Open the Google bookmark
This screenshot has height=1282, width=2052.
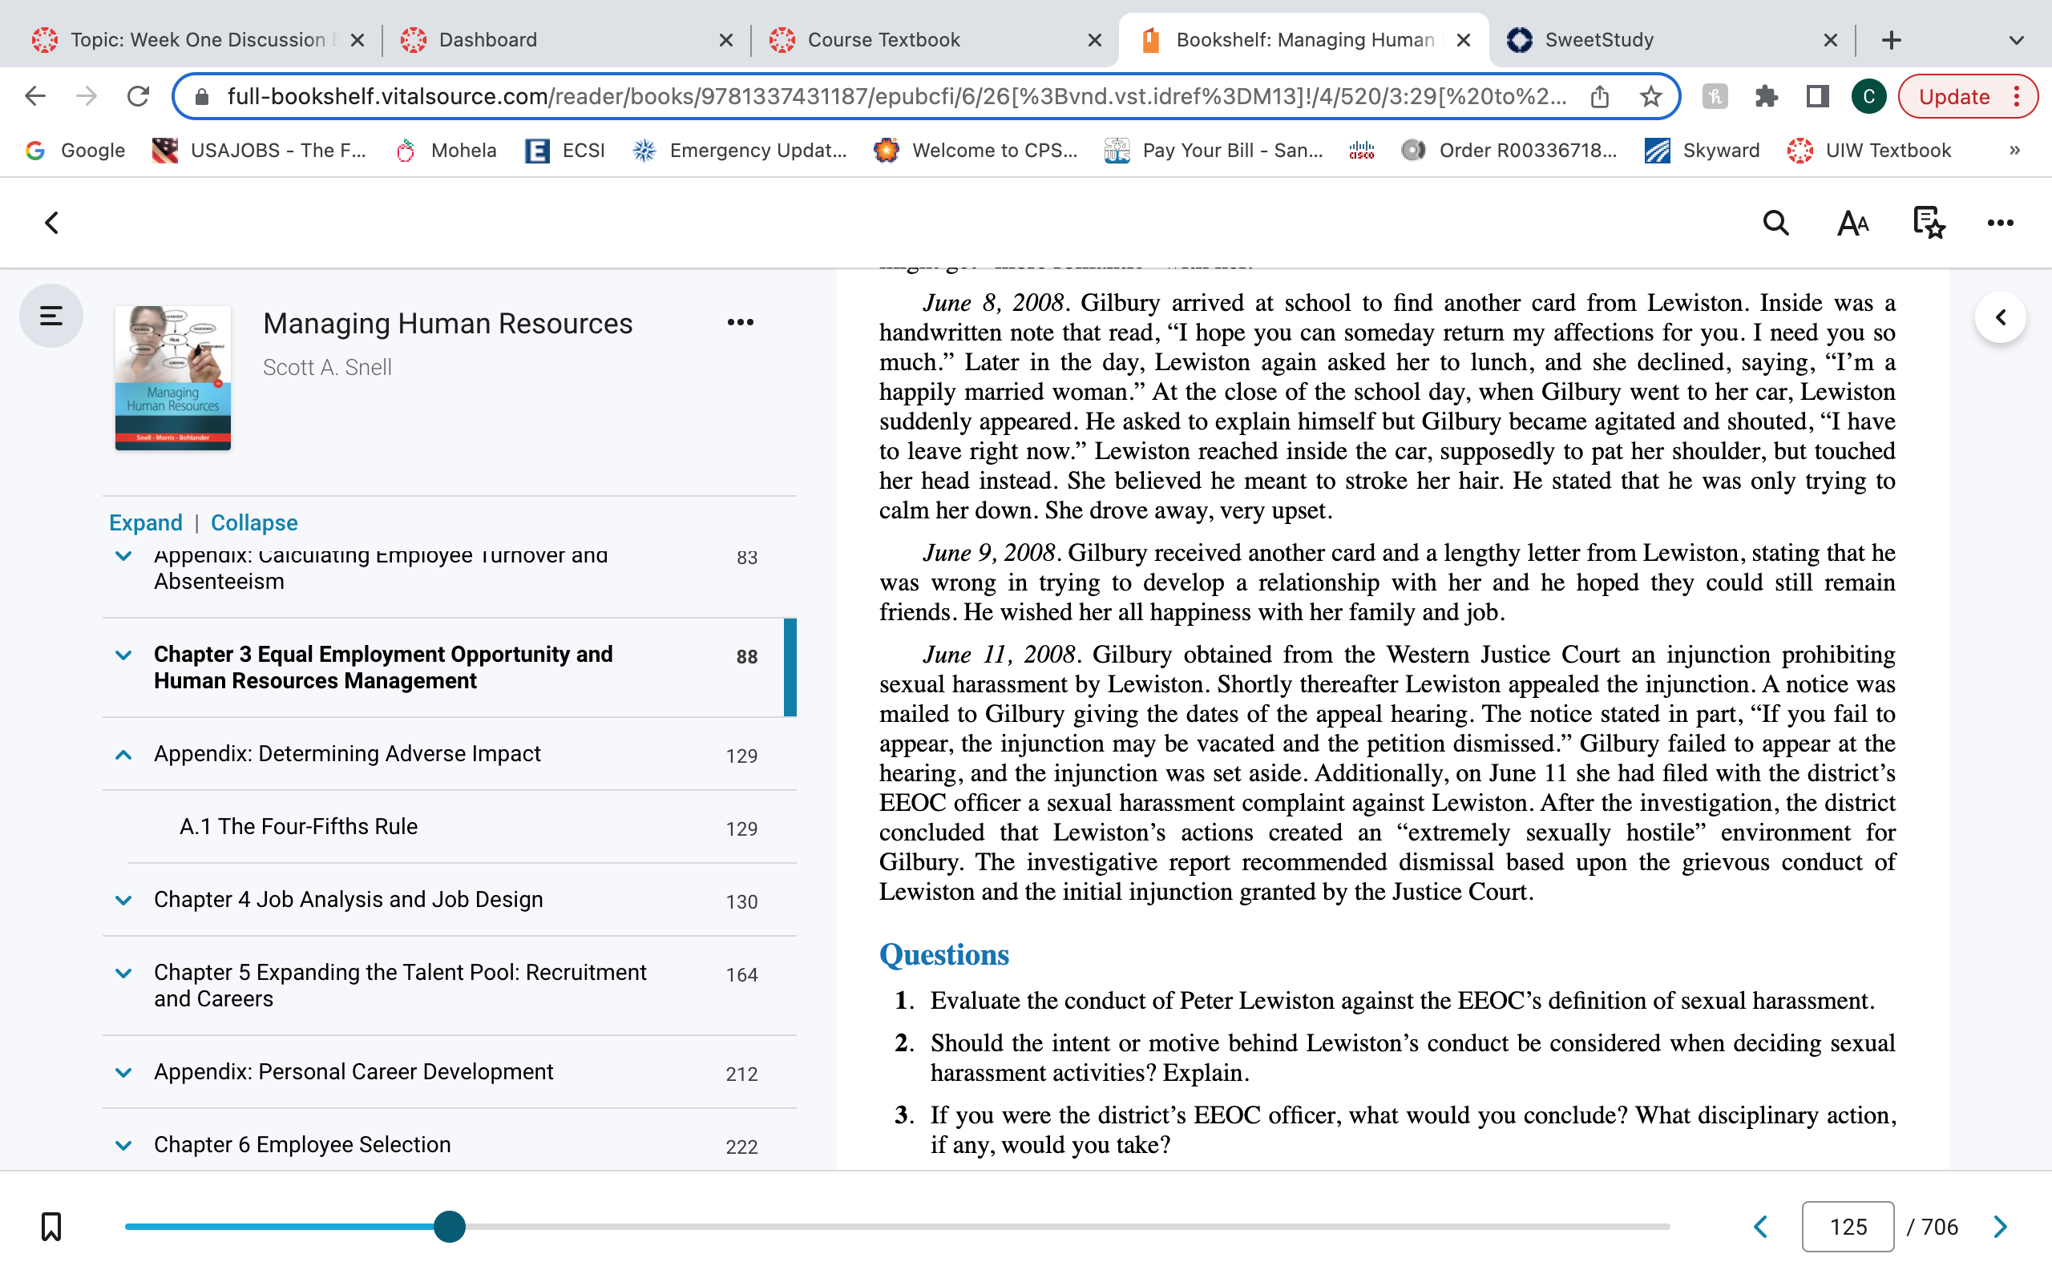pos(75,150)
